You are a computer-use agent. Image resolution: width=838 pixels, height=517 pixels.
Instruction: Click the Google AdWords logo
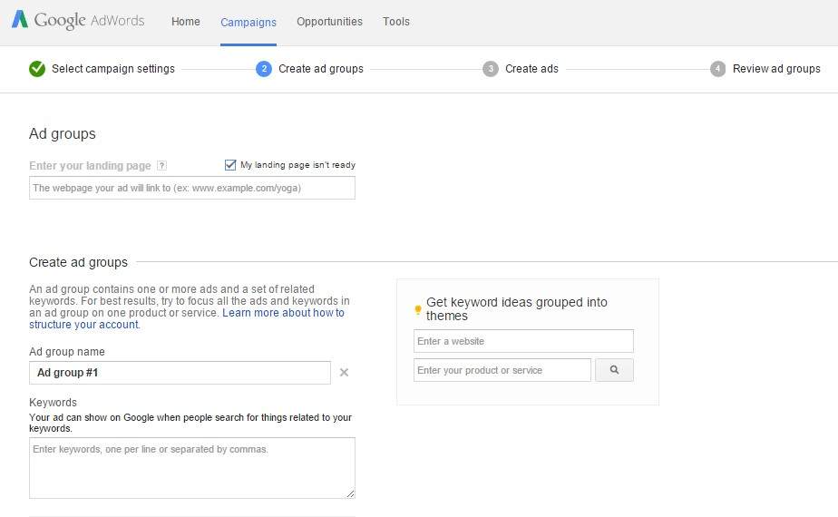(x=77, y=21)
